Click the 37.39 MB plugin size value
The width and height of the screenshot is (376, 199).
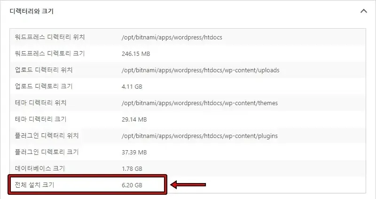(x=134, y=152)
